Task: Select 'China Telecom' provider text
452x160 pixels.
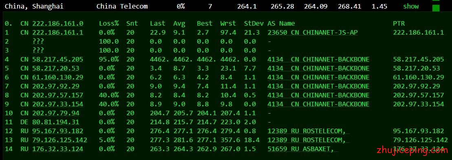Action: 122,7
